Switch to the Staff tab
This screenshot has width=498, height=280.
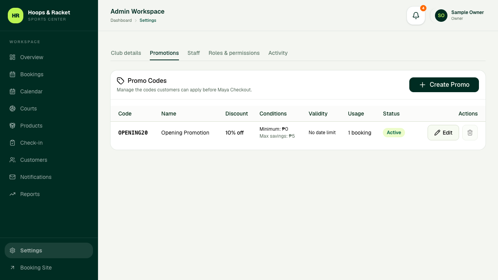pyautogui.click(x=194, y=53)
